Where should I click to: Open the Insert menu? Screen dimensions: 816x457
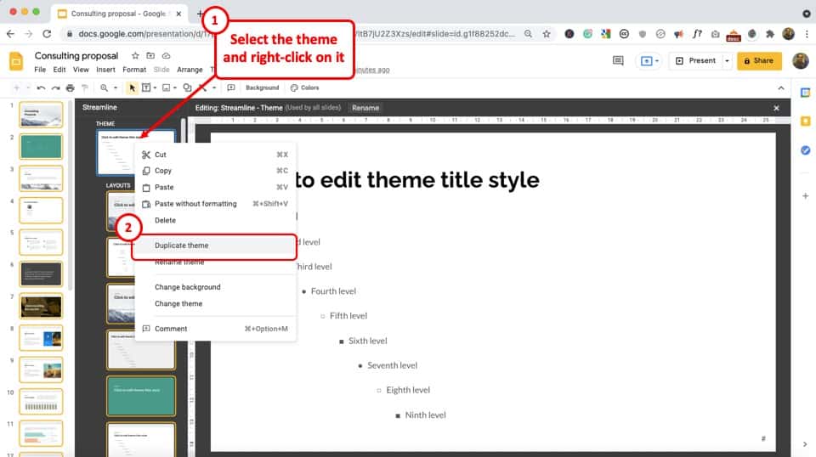pyautogui.click(x=105, y=70)
